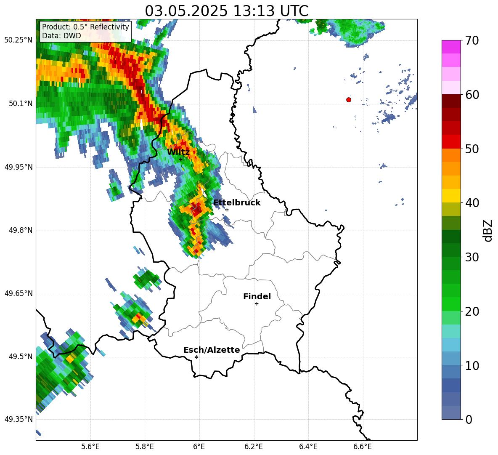Click the 10 value on the colorbar
Image resolution: width=498 pixels, height=455 pixels.
click(472, 366)
